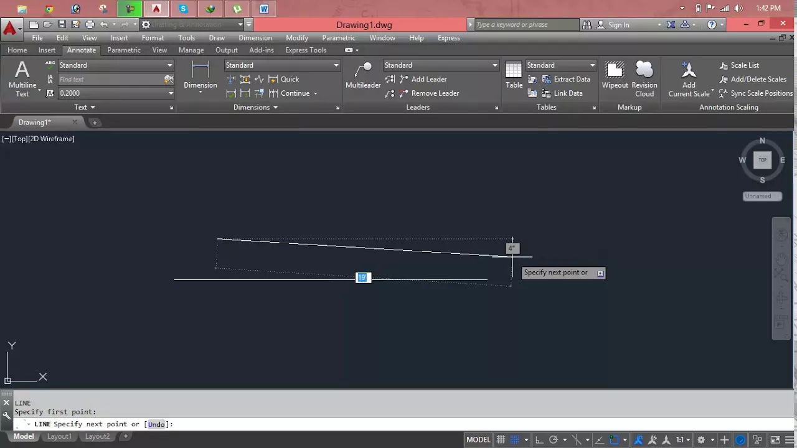Screen dimensions: 797x448
Task: Open the Continue dimension dropdown arrow
Action: [315, 93]
